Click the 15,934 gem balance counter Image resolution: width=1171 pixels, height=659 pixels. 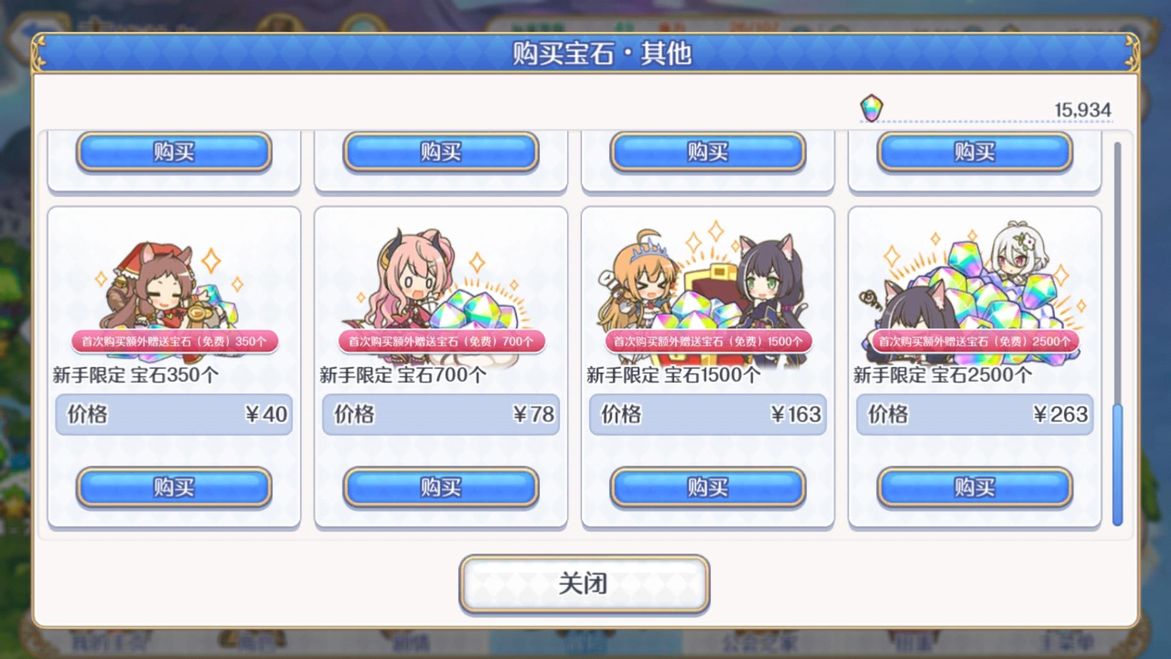click(x=1083, y=110)
